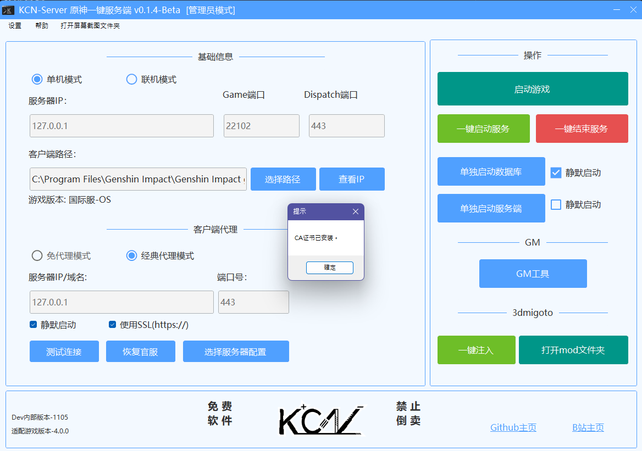Open the mod folder via 打开mod文件夹

coord(573,350)
